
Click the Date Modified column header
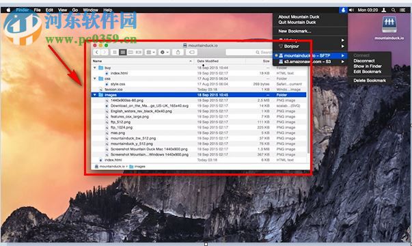(x=208, y=61)
